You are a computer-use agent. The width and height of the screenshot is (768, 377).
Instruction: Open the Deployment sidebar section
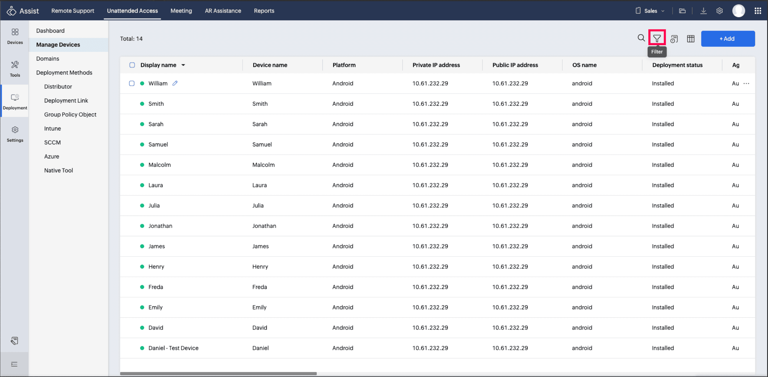15,101
